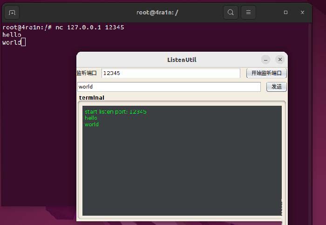Maximize the terminal window
Image resolution: width=326 pixels, height=225 pixels.
click(x=285, y=13)
